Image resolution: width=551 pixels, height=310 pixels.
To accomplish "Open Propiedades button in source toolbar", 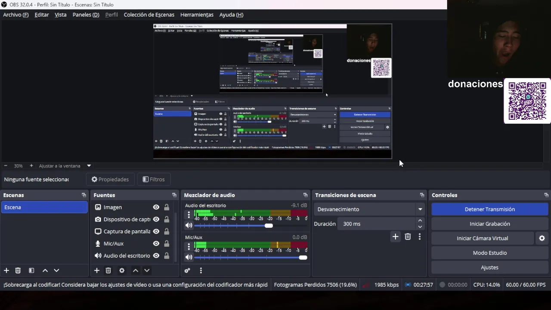I will 110,180.
